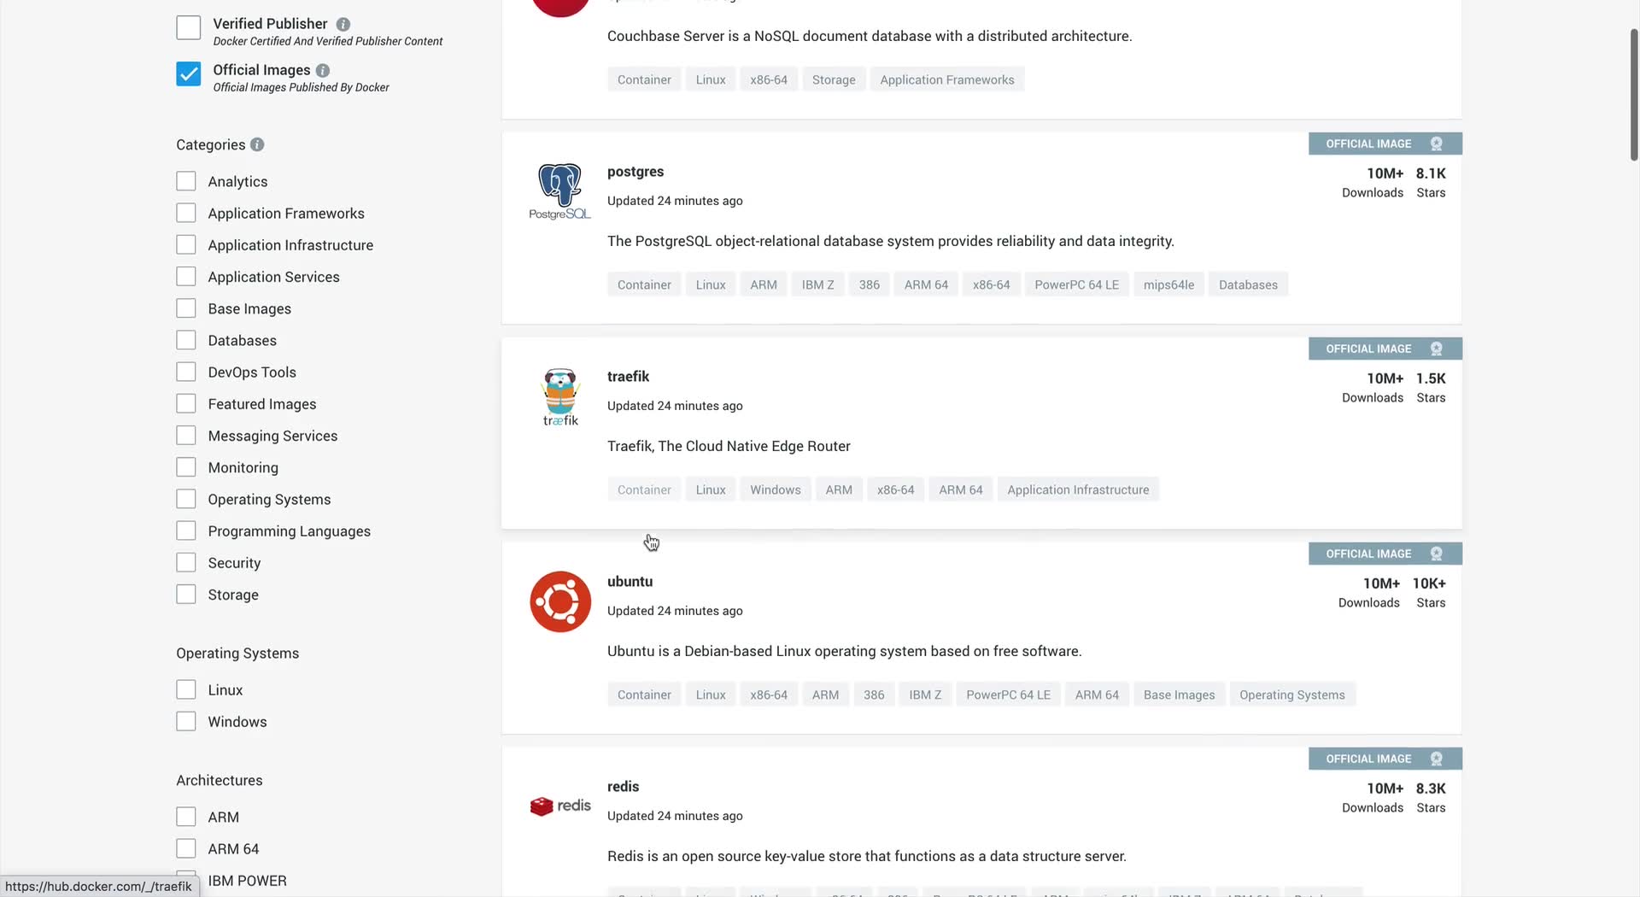This screenshot has width=1640, height=897.
Task: Open the ubuntu image title link
Action: (630, 581)
